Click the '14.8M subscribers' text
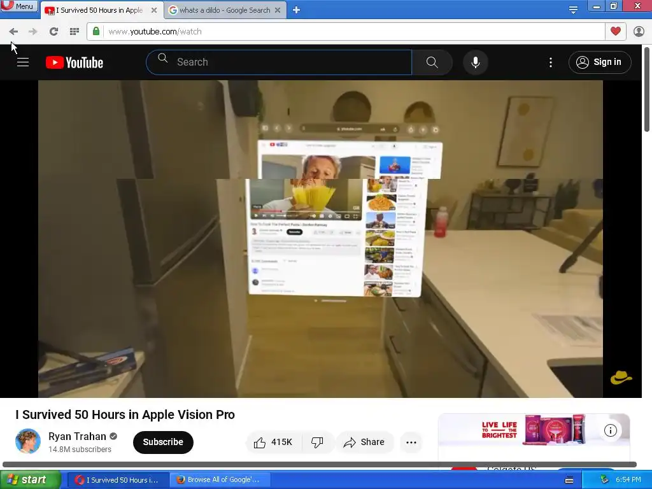Image resolution: width=652 pixels, height=489 pixels. pos(80,450)
